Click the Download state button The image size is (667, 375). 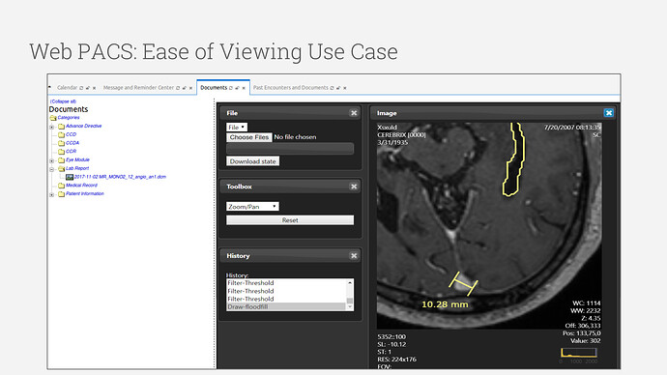(x=252, y=161)
